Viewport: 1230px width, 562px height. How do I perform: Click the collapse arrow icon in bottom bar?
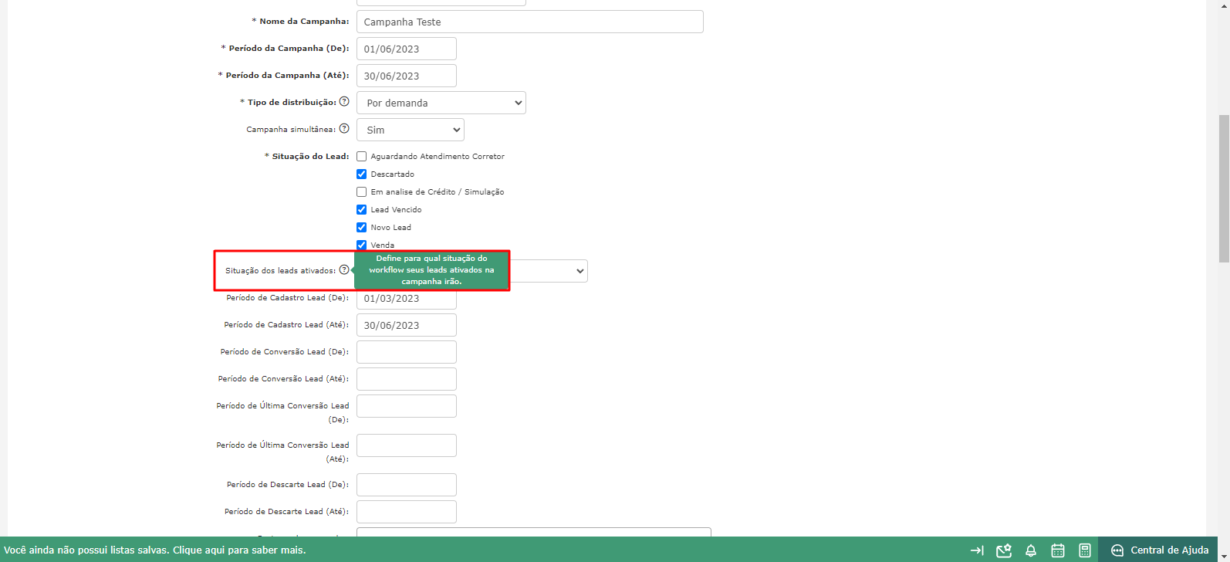(x=977, y=550)
